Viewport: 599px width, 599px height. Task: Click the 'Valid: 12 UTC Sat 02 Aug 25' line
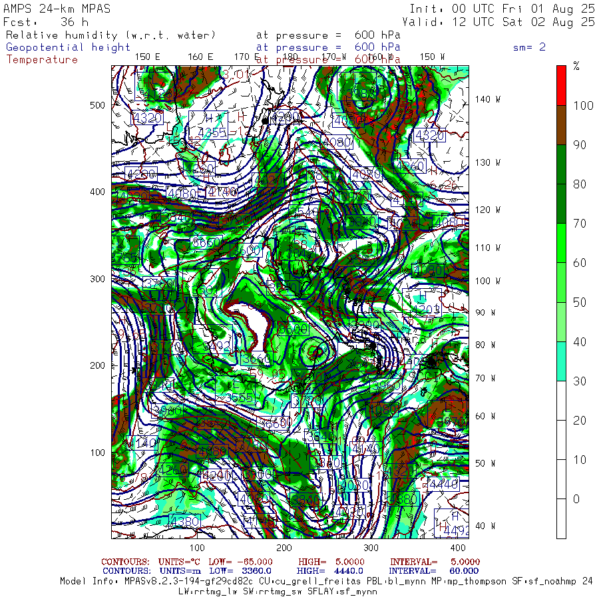coord(499,22)
